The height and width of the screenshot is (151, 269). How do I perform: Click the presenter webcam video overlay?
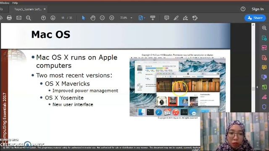coord(235,131)
